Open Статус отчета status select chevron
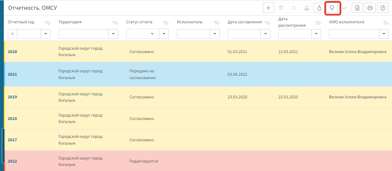 [152, 34]
